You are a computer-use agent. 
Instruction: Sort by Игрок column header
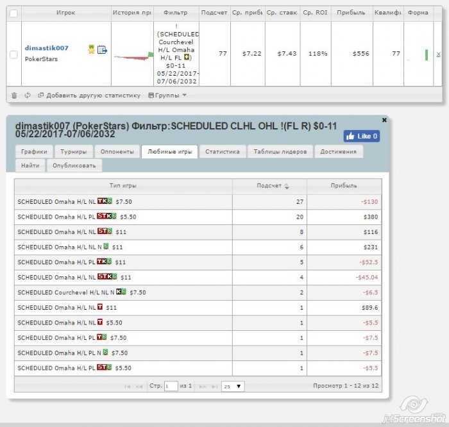pos(66,13)
